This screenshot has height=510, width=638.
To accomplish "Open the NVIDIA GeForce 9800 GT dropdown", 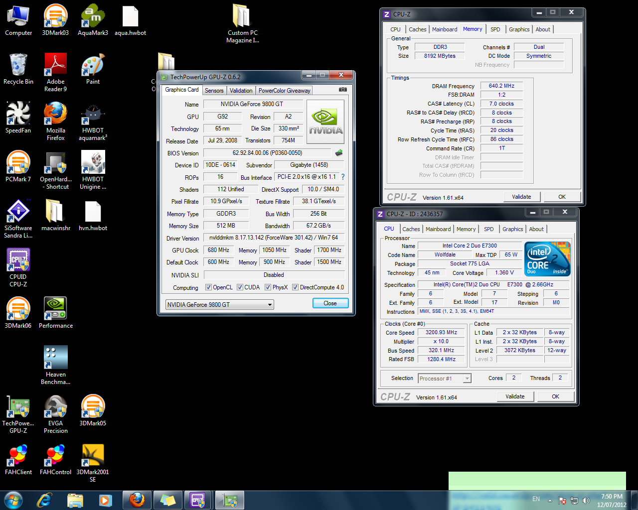I will (x=220, y=304).
